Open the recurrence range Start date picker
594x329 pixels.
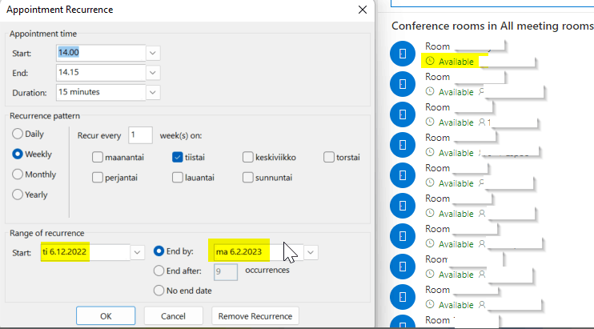(x=137, y=252)
